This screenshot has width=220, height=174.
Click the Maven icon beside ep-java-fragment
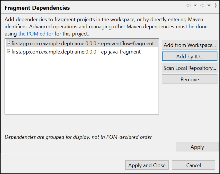point(9,52)
